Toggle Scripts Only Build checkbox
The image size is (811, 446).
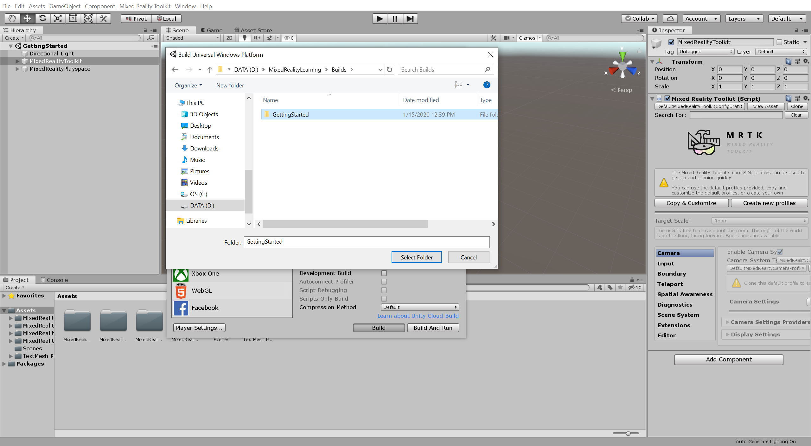click(x=384, y=299)
